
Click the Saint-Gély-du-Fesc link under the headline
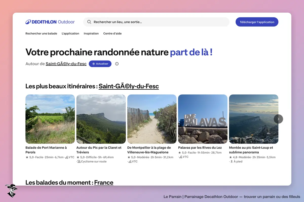point(66,64)
